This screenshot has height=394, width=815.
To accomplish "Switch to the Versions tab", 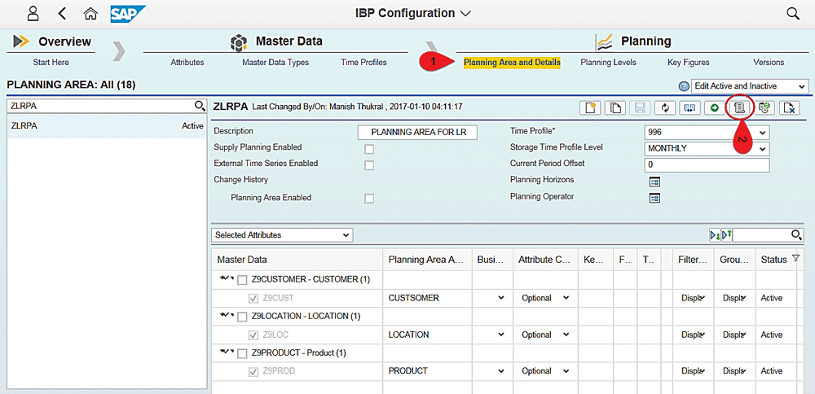I will pos(769,63).
